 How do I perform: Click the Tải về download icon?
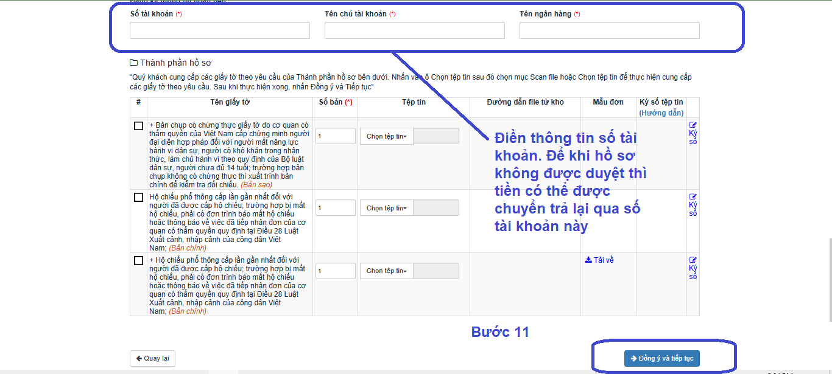[588, 260]
